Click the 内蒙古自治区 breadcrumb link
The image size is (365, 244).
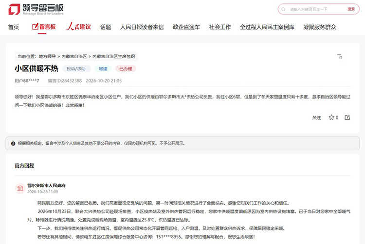pos(74,57)
